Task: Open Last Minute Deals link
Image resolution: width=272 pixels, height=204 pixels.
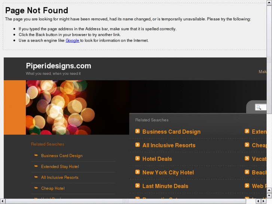Action: coord(165,186)
